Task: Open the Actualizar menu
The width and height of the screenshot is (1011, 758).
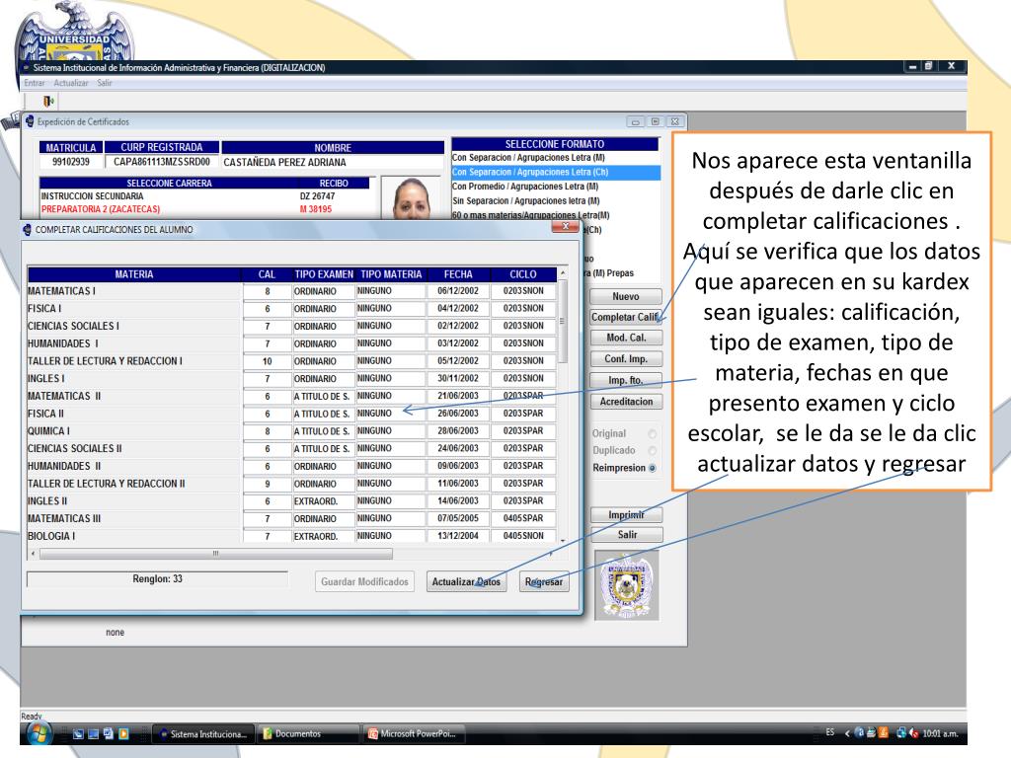Action: point(71,83)
